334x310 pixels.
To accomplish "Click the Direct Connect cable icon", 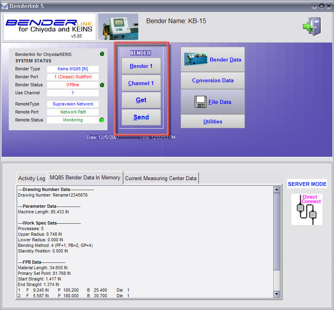I will click(306, 209).
